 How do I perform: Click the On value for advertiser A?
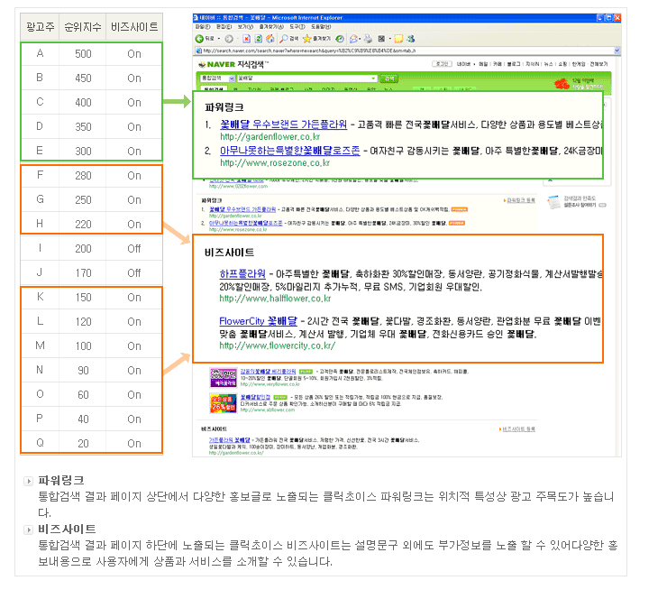(133, 54)
